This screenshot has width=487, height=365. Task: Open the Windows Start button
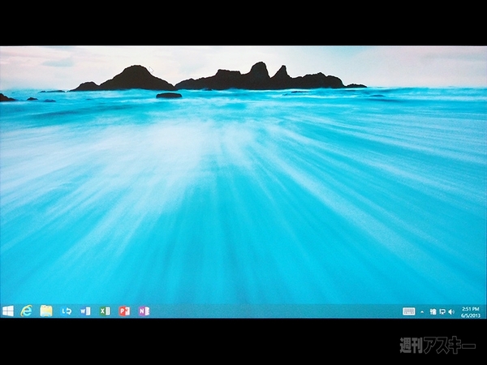click(x=8, y=311)
